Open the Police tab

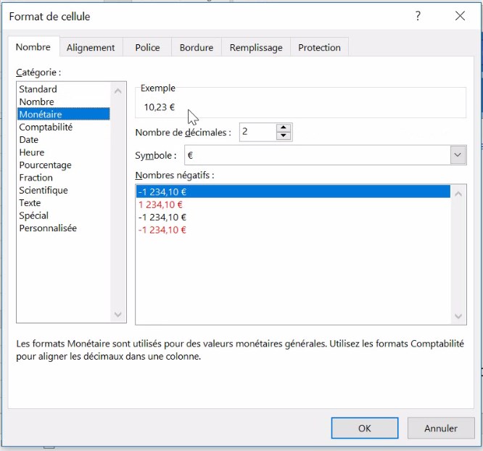click(147, 48)
